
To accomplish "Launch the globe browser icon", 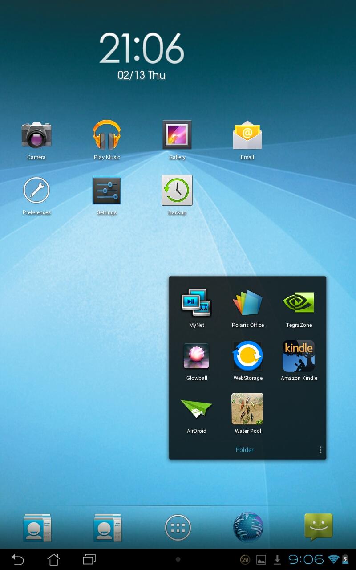I will 248,528.
